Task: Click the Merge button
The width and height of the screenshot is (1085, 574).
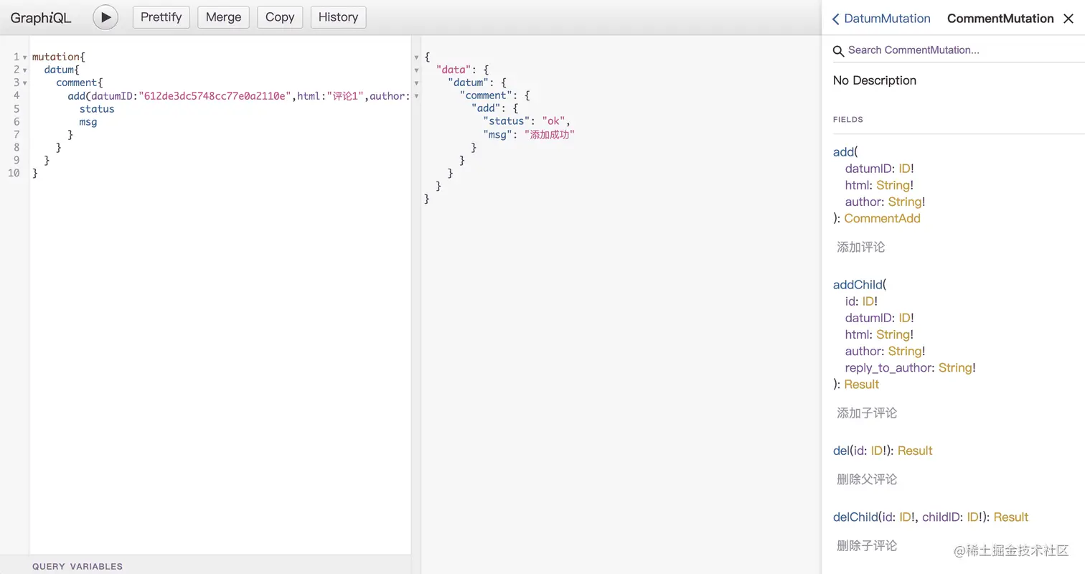Action: 224,17
